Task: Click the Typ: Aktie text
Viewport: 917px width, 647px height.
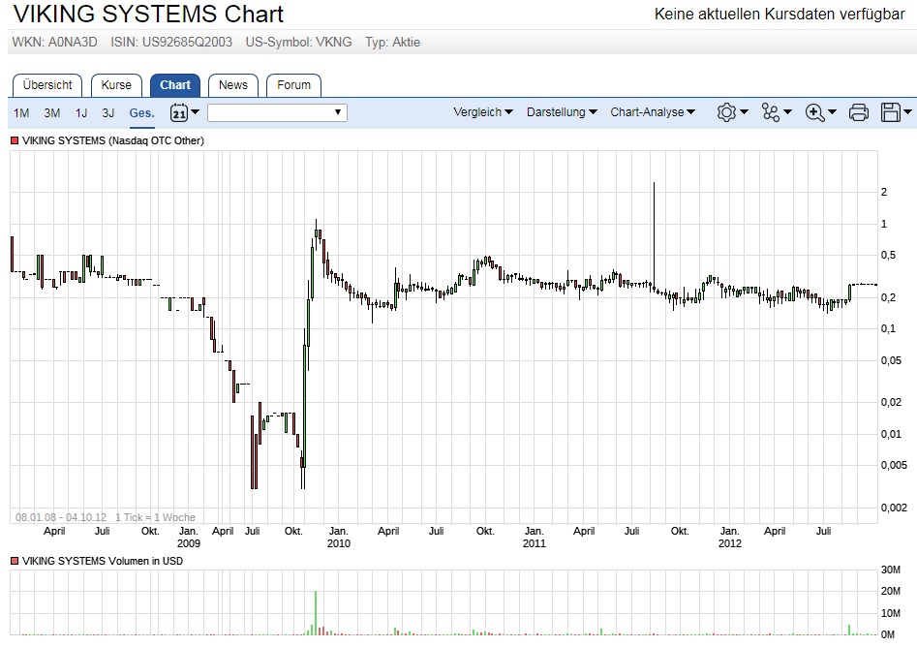Action: pyautogui.click(x=392, y=42)
